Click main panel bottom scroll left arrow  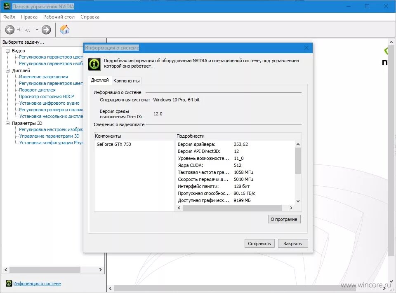tap(110, 288)
